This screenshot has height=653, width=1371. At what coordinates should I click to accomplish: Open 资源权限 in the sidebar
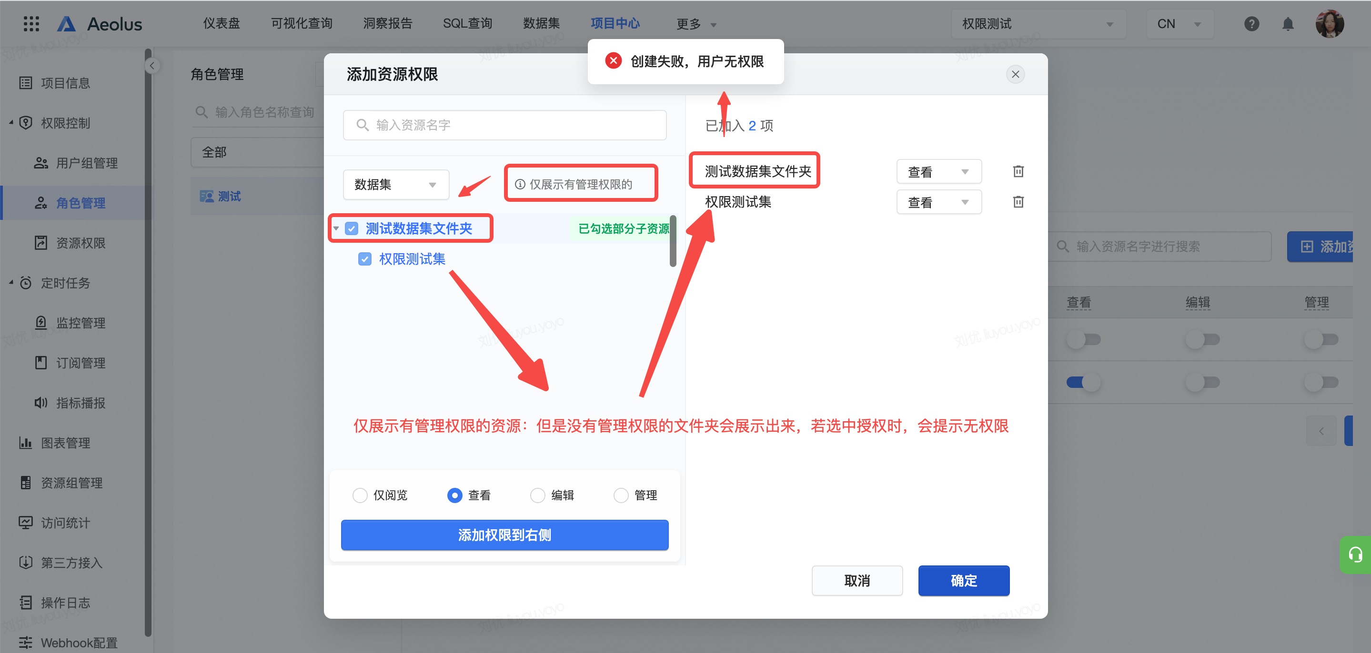[81, 243]
